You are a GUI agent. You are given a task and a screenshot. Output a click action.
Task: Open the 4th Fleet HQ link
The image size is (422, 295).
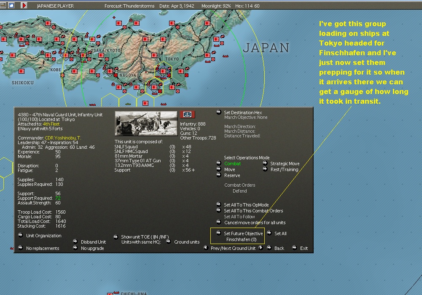(x=51, y=124)
